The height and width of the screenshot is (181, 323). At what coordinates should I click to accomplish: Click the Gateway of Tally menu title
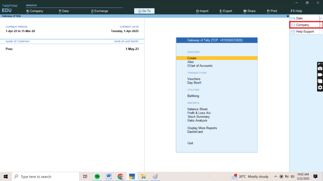pos(217,40)
